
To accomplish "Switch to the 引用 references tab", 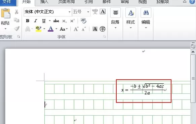I will [89, 2].
